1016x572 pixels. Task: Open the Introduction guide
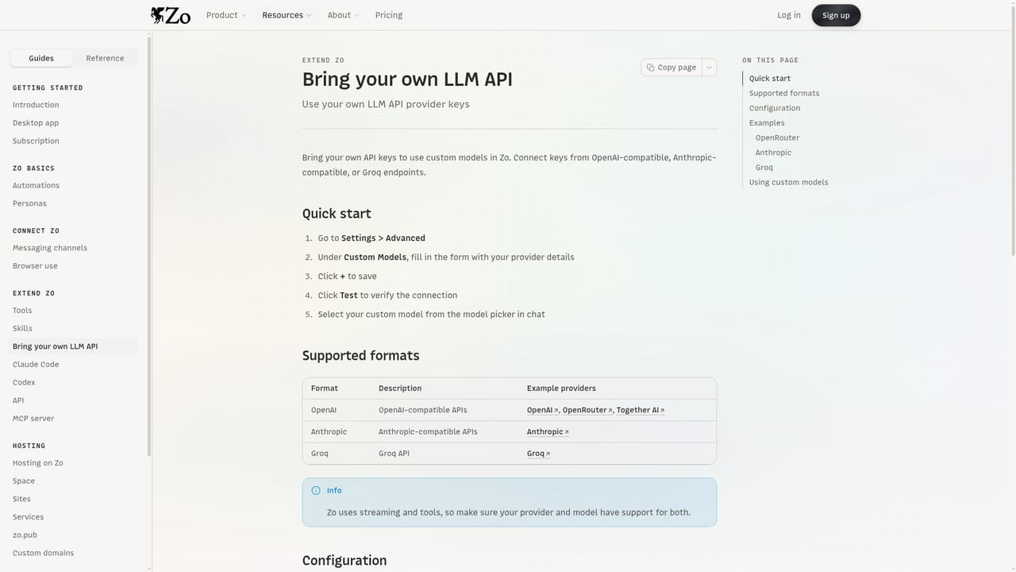pyautogui.click(x=36, y=105)
